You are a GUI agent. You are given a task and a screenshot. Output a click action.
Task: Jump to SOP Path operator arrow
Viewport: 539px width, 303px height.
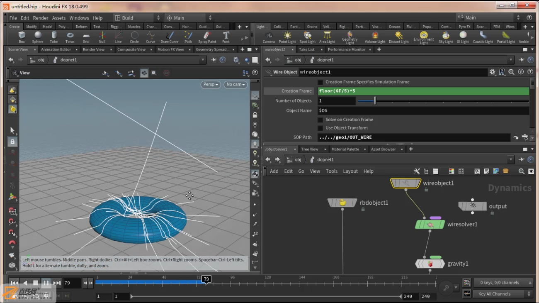[516, 137]
